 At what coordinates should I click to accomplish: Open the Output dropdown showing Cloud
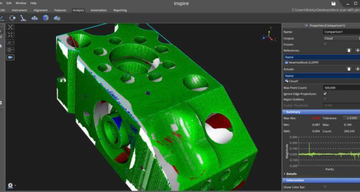(341, 38)
